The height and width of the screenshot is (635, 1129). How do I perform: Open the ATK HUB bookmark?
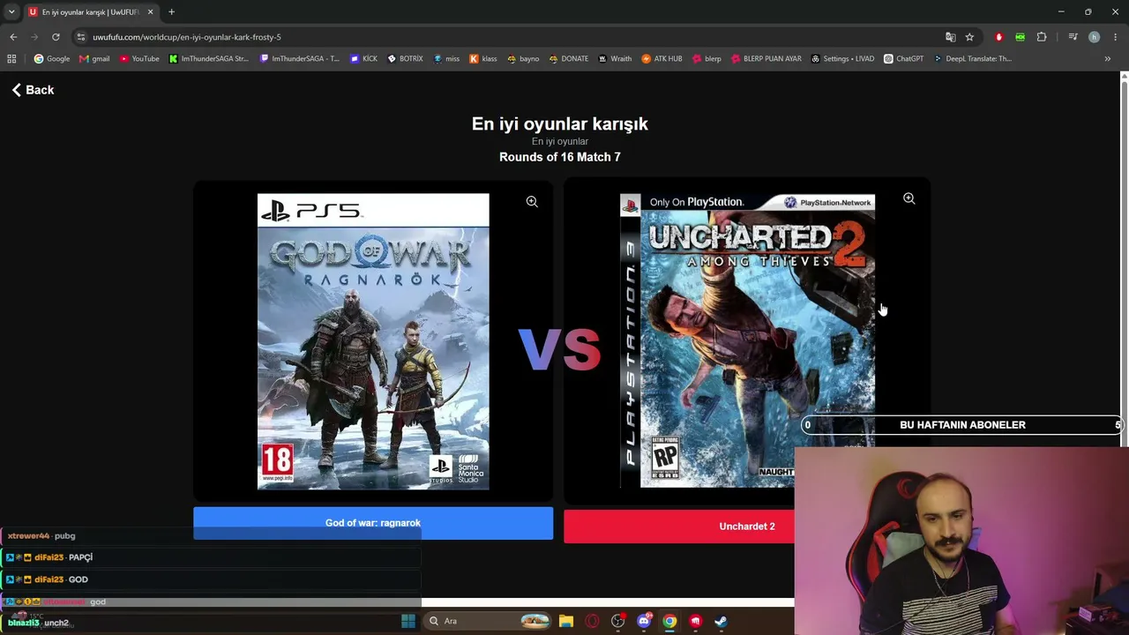pos(662,59)
